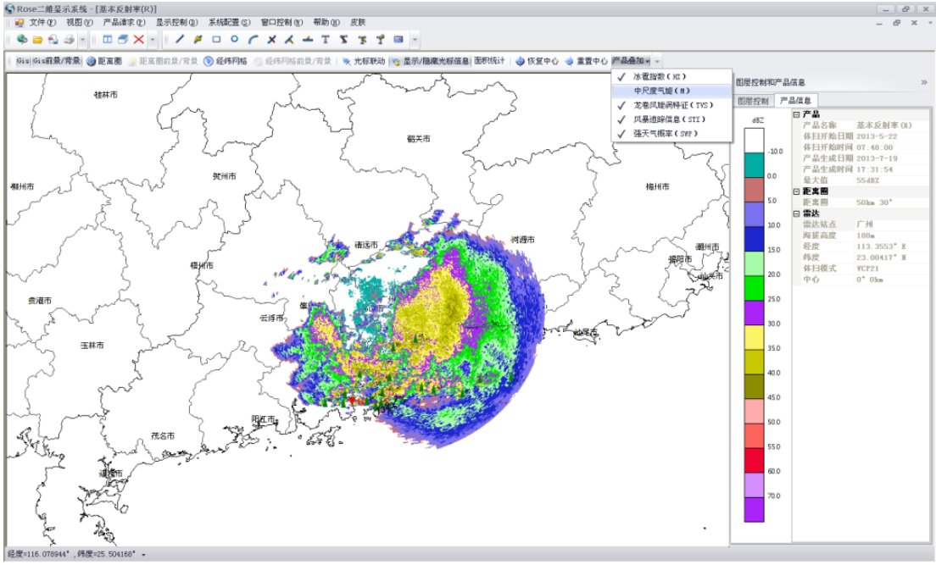Uncheck 龙卷风旋涡特征 (TVS) overlay
This screenshot has height=565, width=936.
(x=671, y=105)
